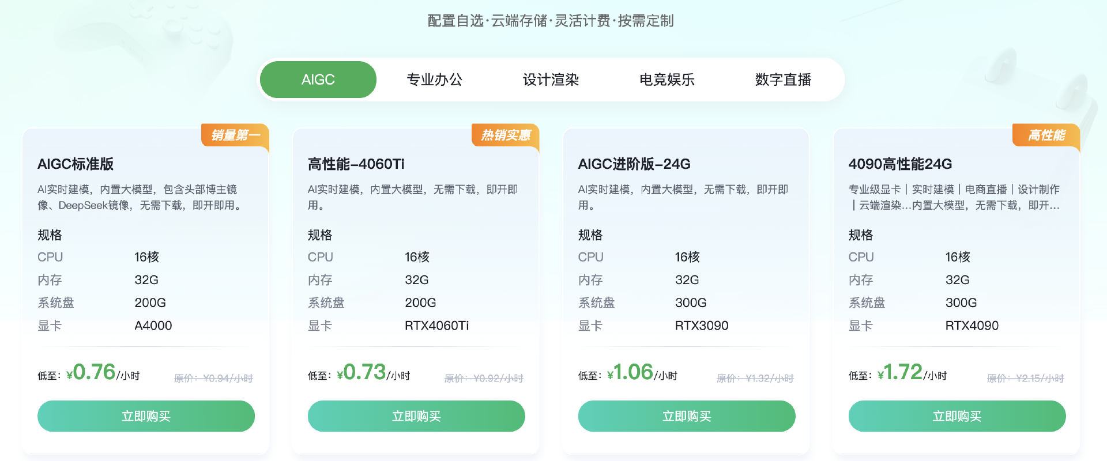Click 立即购买 for 4090高性能24G
This screenshot has height=461, width=1107.
957,416
